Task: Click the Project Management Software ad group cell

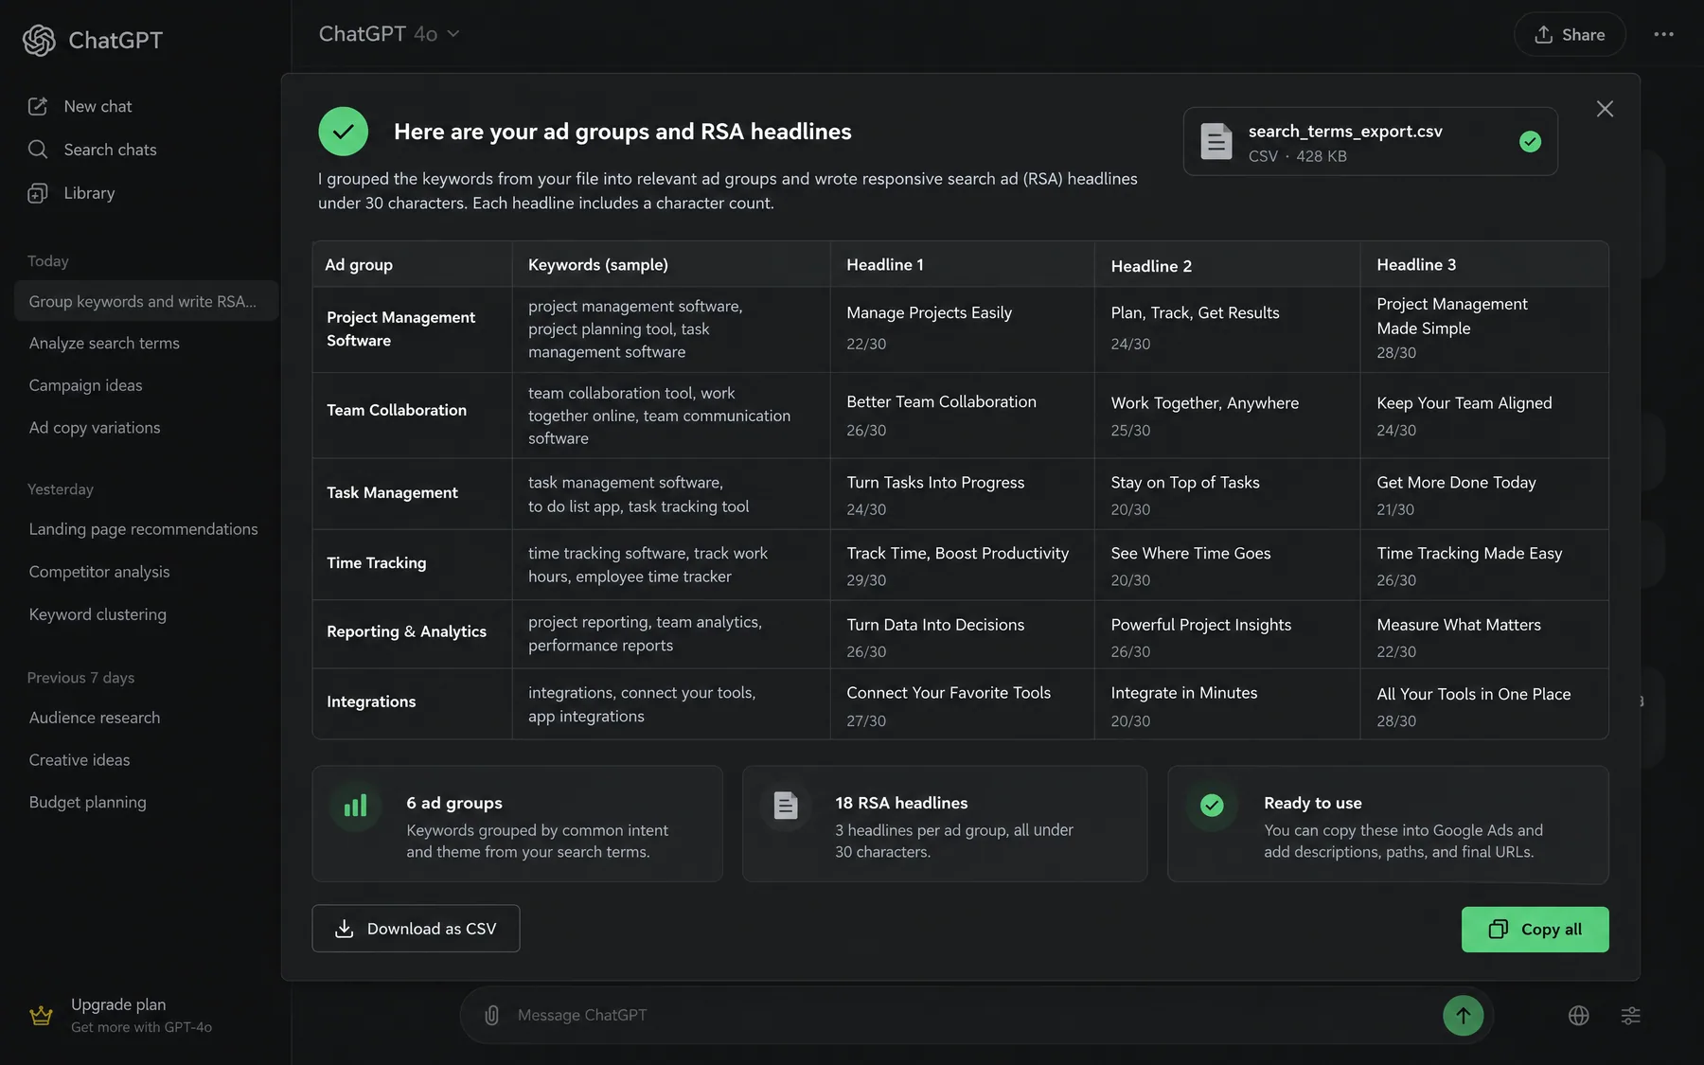Action: 412,329
